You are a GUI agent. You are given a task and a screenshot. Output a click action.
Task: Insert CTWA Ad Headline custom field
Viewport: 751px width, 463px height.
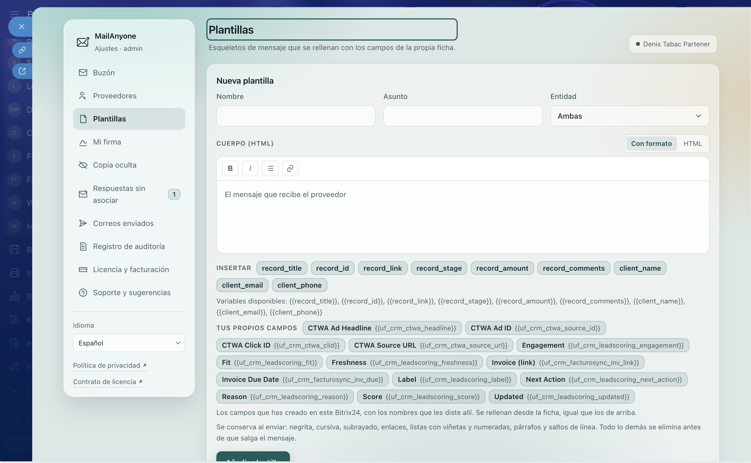(x=382, y=328)
